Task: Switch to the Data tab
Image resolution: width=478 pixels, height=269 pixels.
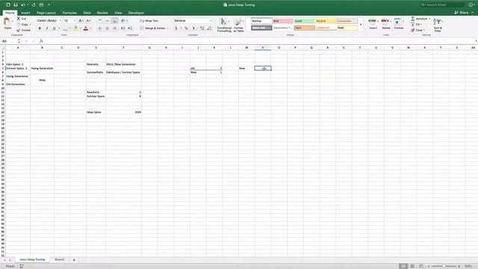Action: 87,13
